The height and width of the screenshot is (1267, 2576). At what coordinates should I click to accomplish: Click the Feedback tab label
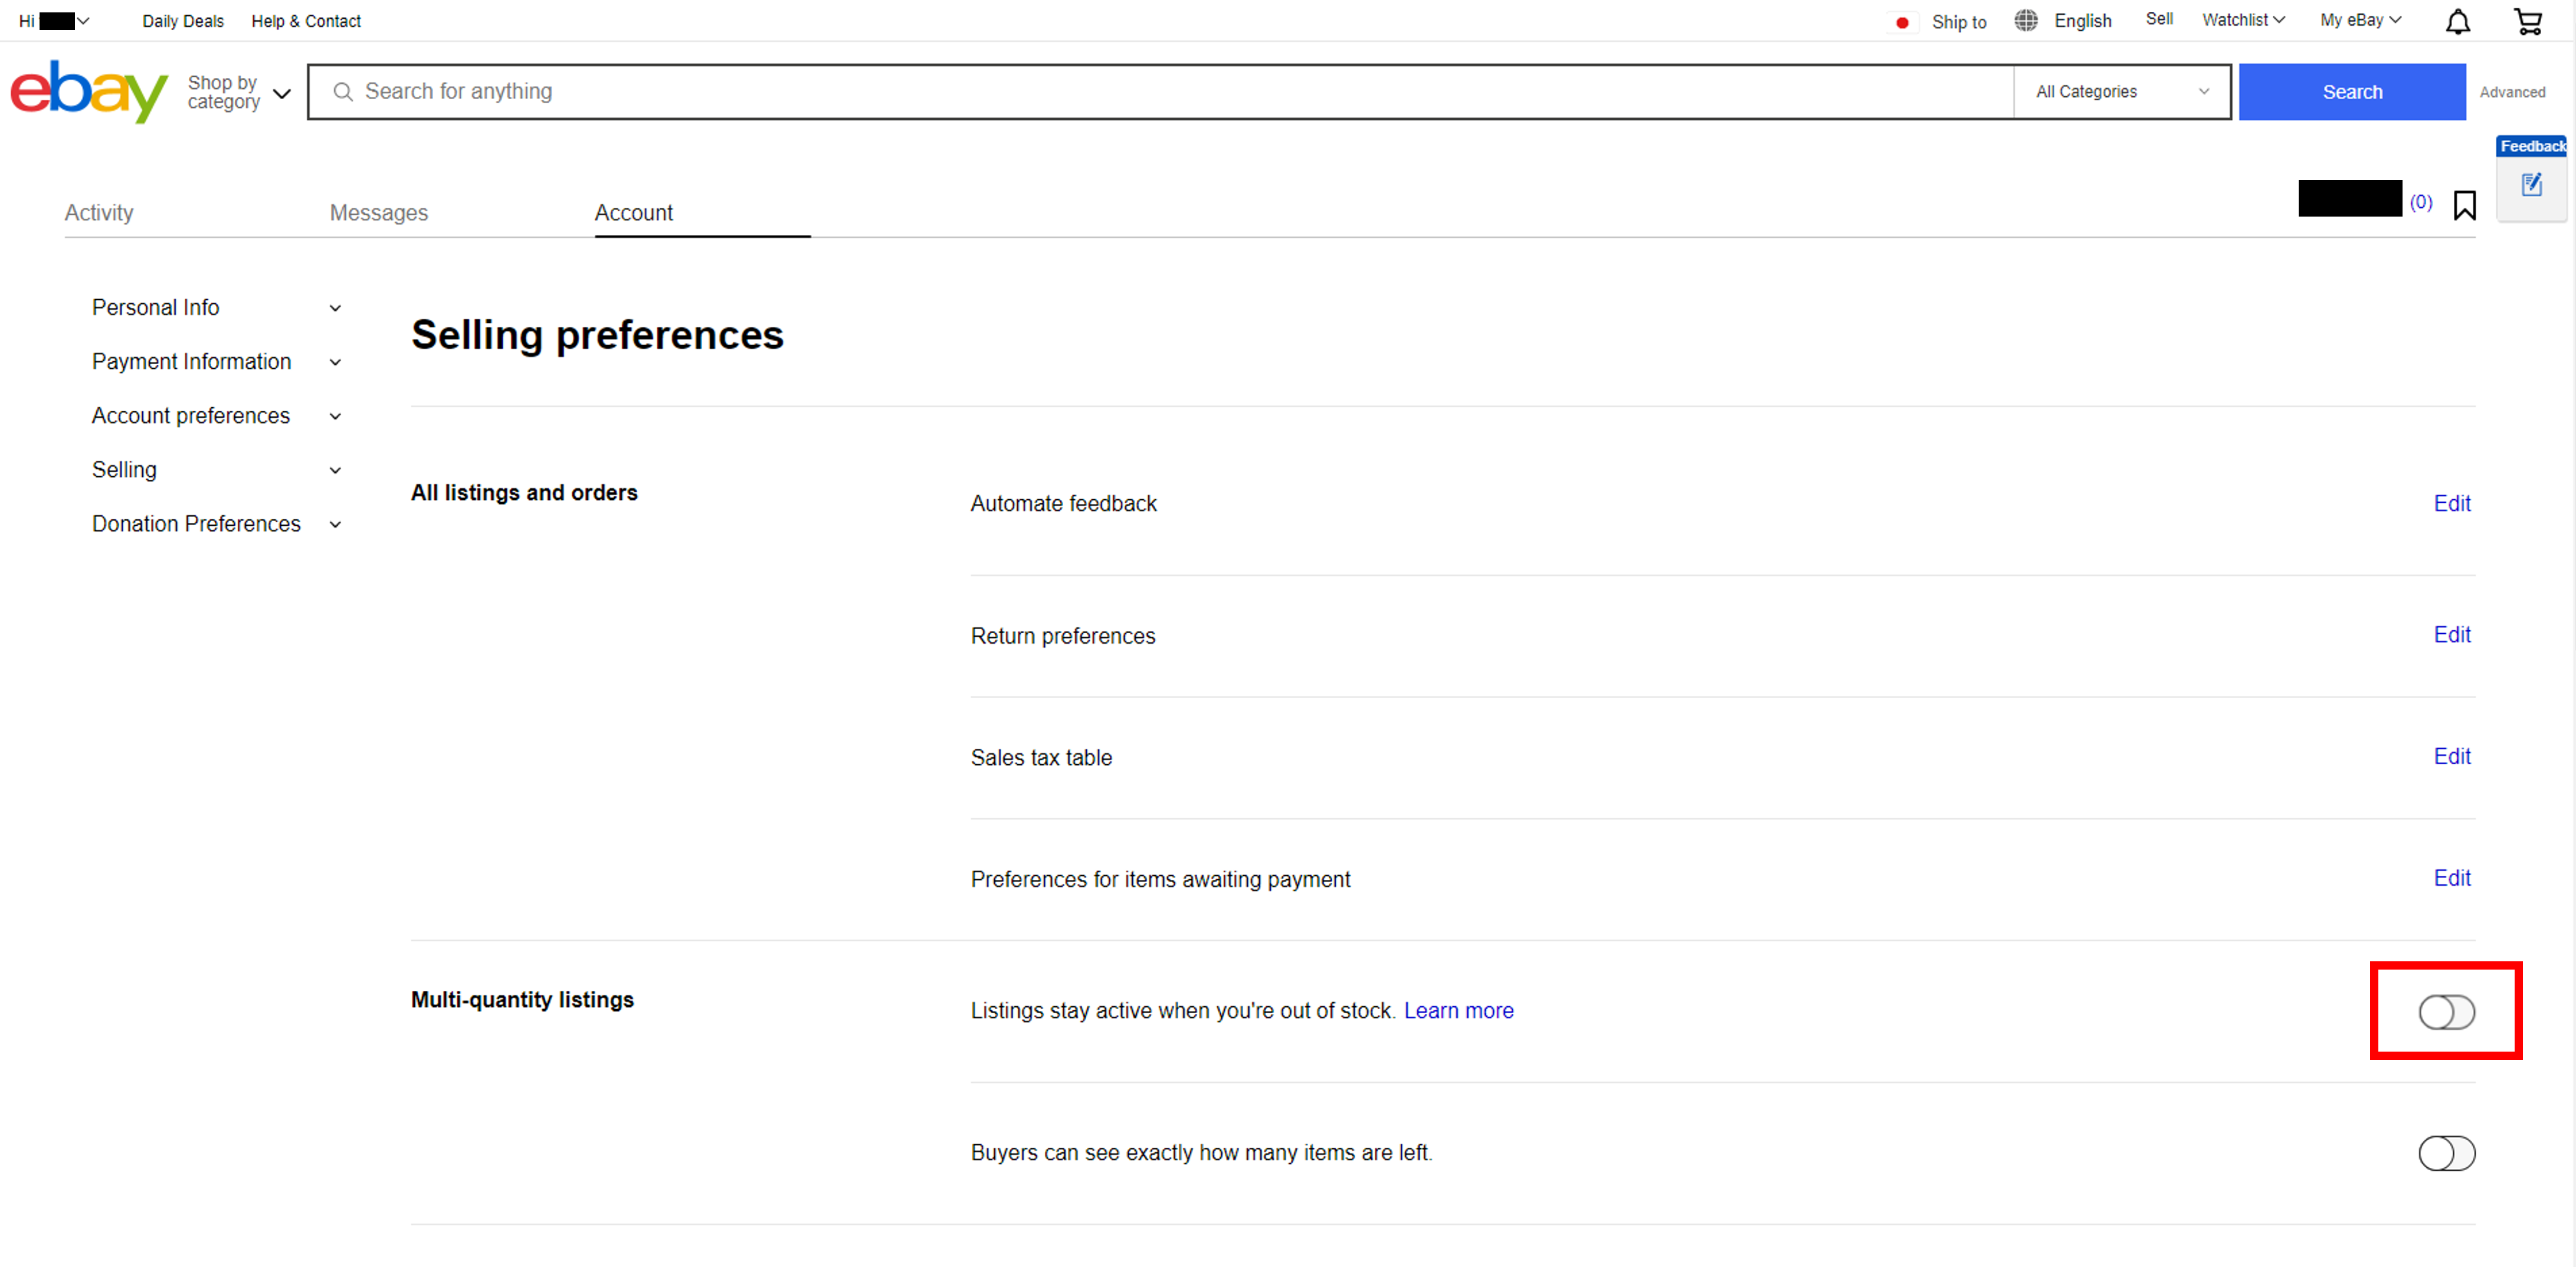2532,146
